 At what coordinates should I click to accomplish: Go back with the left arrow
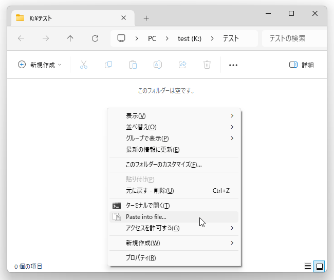[21, 38]
